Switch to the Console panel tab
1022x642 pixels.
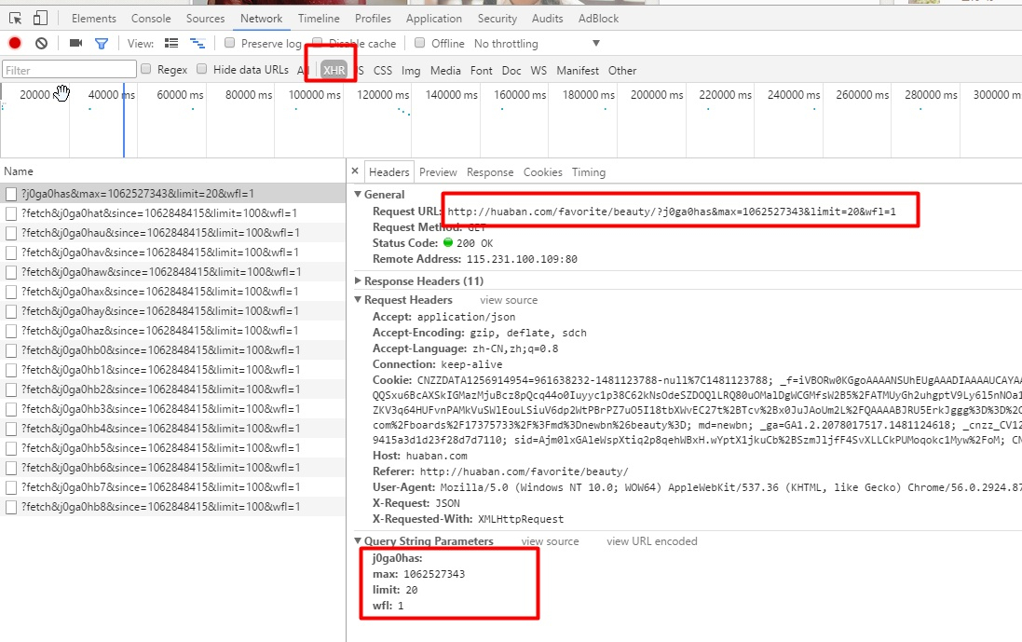[x=151, y=18]
